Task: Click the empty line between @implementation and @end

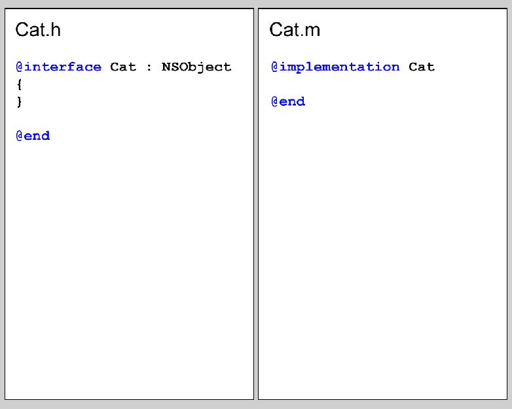Action: tap(383, 84)
